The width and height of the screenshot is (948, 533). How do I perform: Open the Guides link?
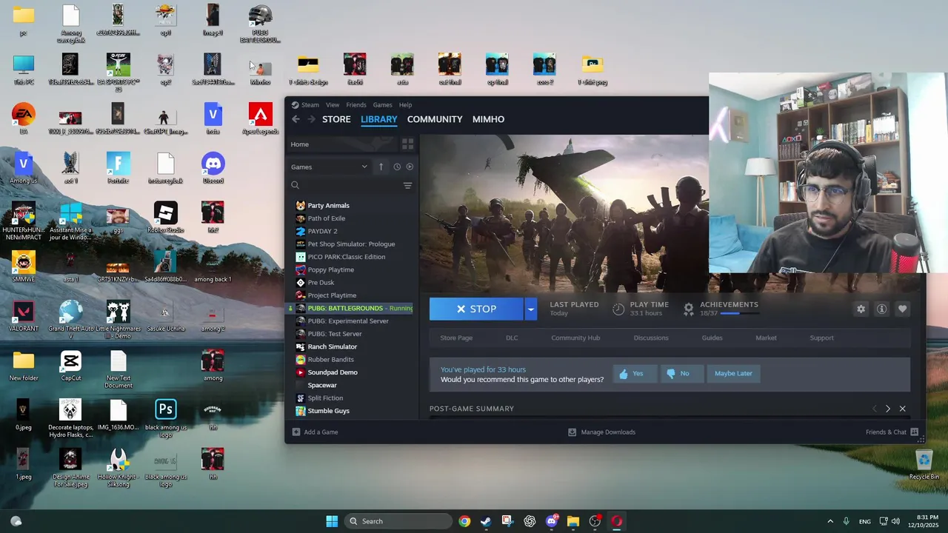pyautogui.click(x=712, y=338)
